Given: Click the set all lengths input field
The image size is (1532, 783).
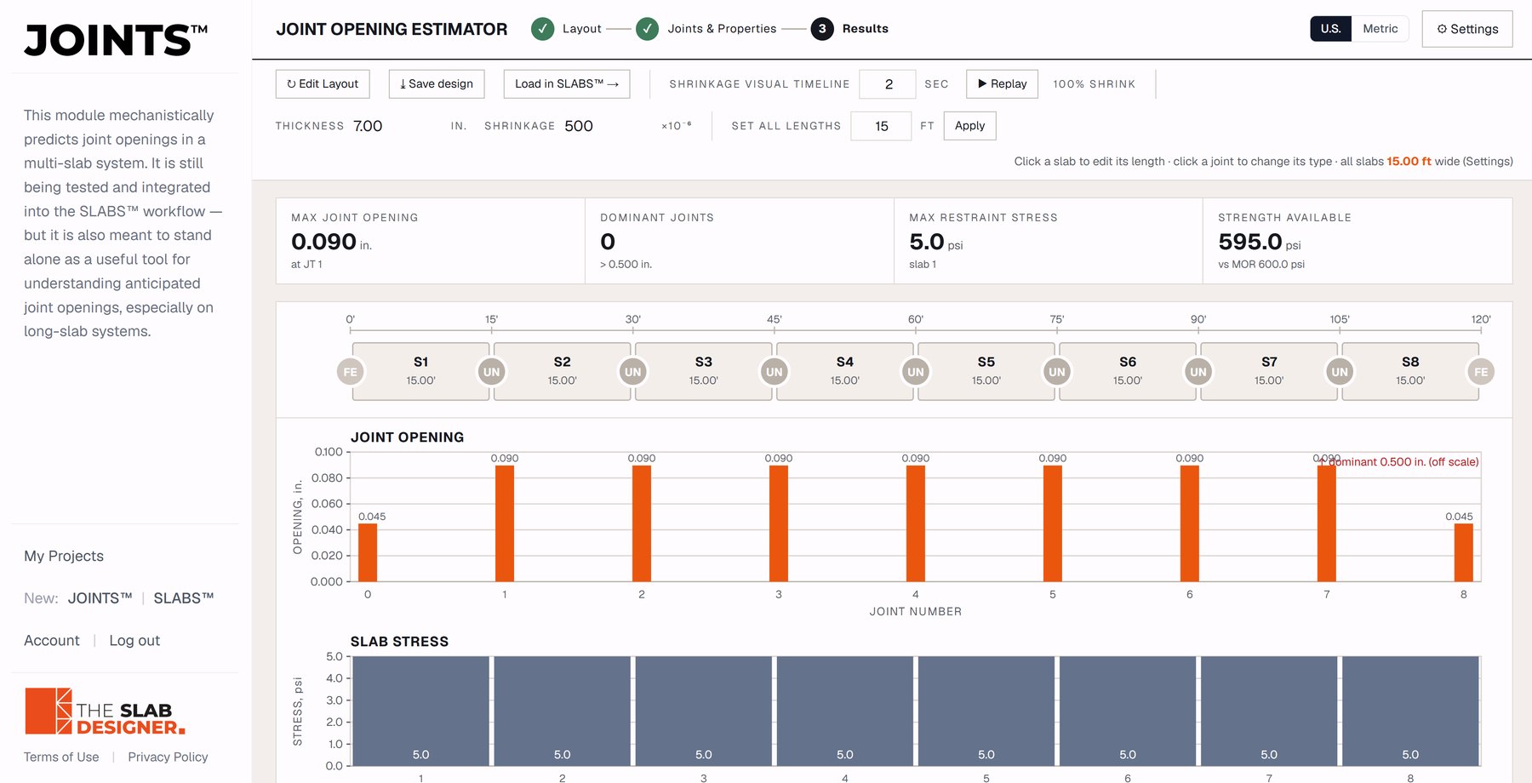Looking at the screenshot, I should tap(881, 126).
